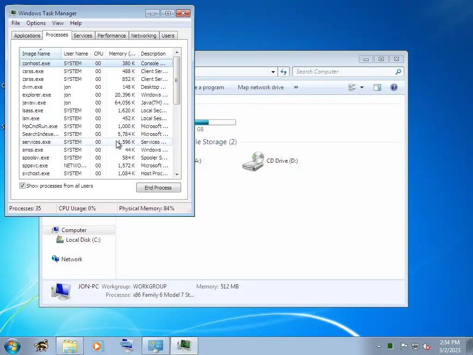
Task: Open Windows Media Player taskbar icon
Action: tap(97, 346)
